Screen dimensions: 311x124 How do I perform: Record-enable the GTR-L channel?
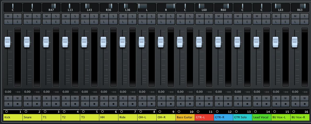pyautogui.click(x=209, y=103)
